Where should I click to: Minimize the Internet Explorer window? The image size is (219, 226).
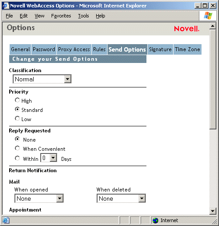(x=198, y=6)
